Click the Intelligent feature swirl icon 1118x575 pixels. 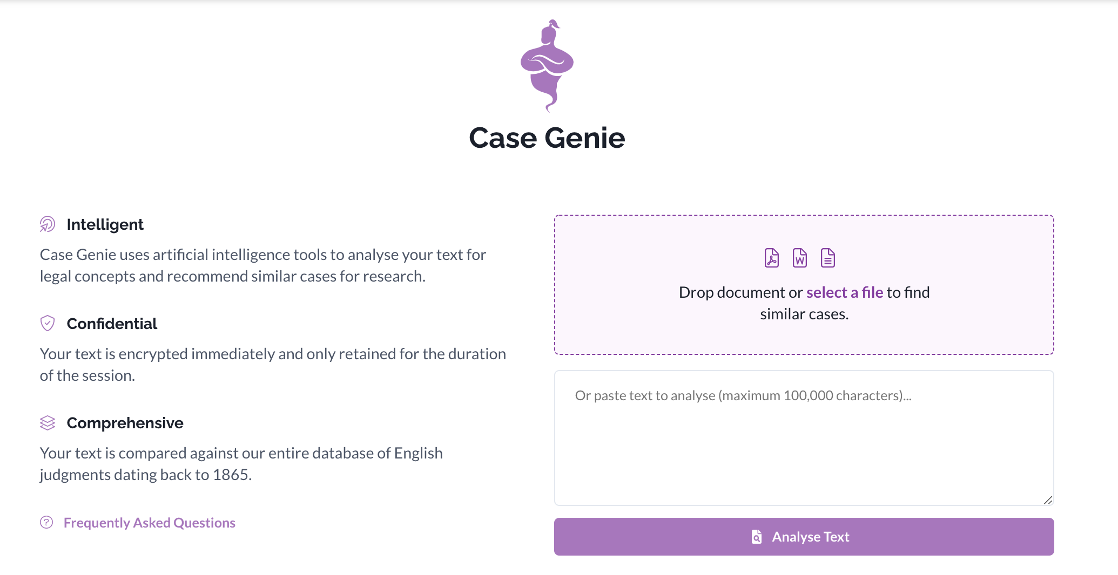(48, 224)
